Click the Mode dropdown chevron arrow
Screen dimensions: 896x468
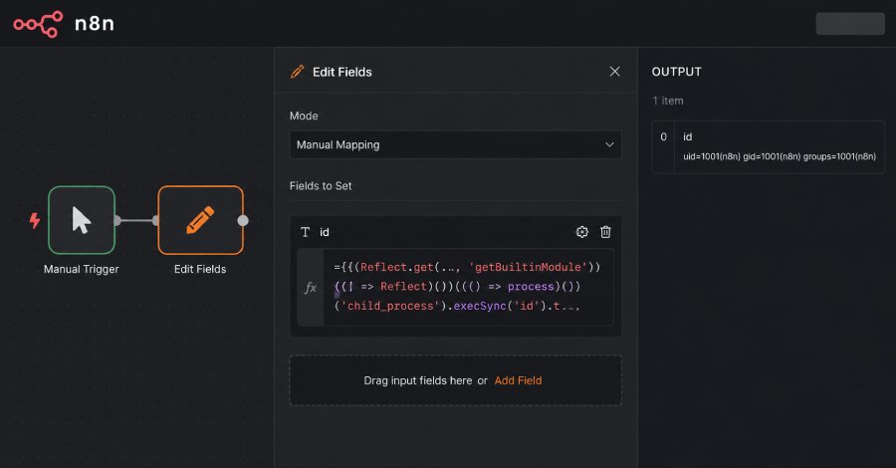(609, 144)
